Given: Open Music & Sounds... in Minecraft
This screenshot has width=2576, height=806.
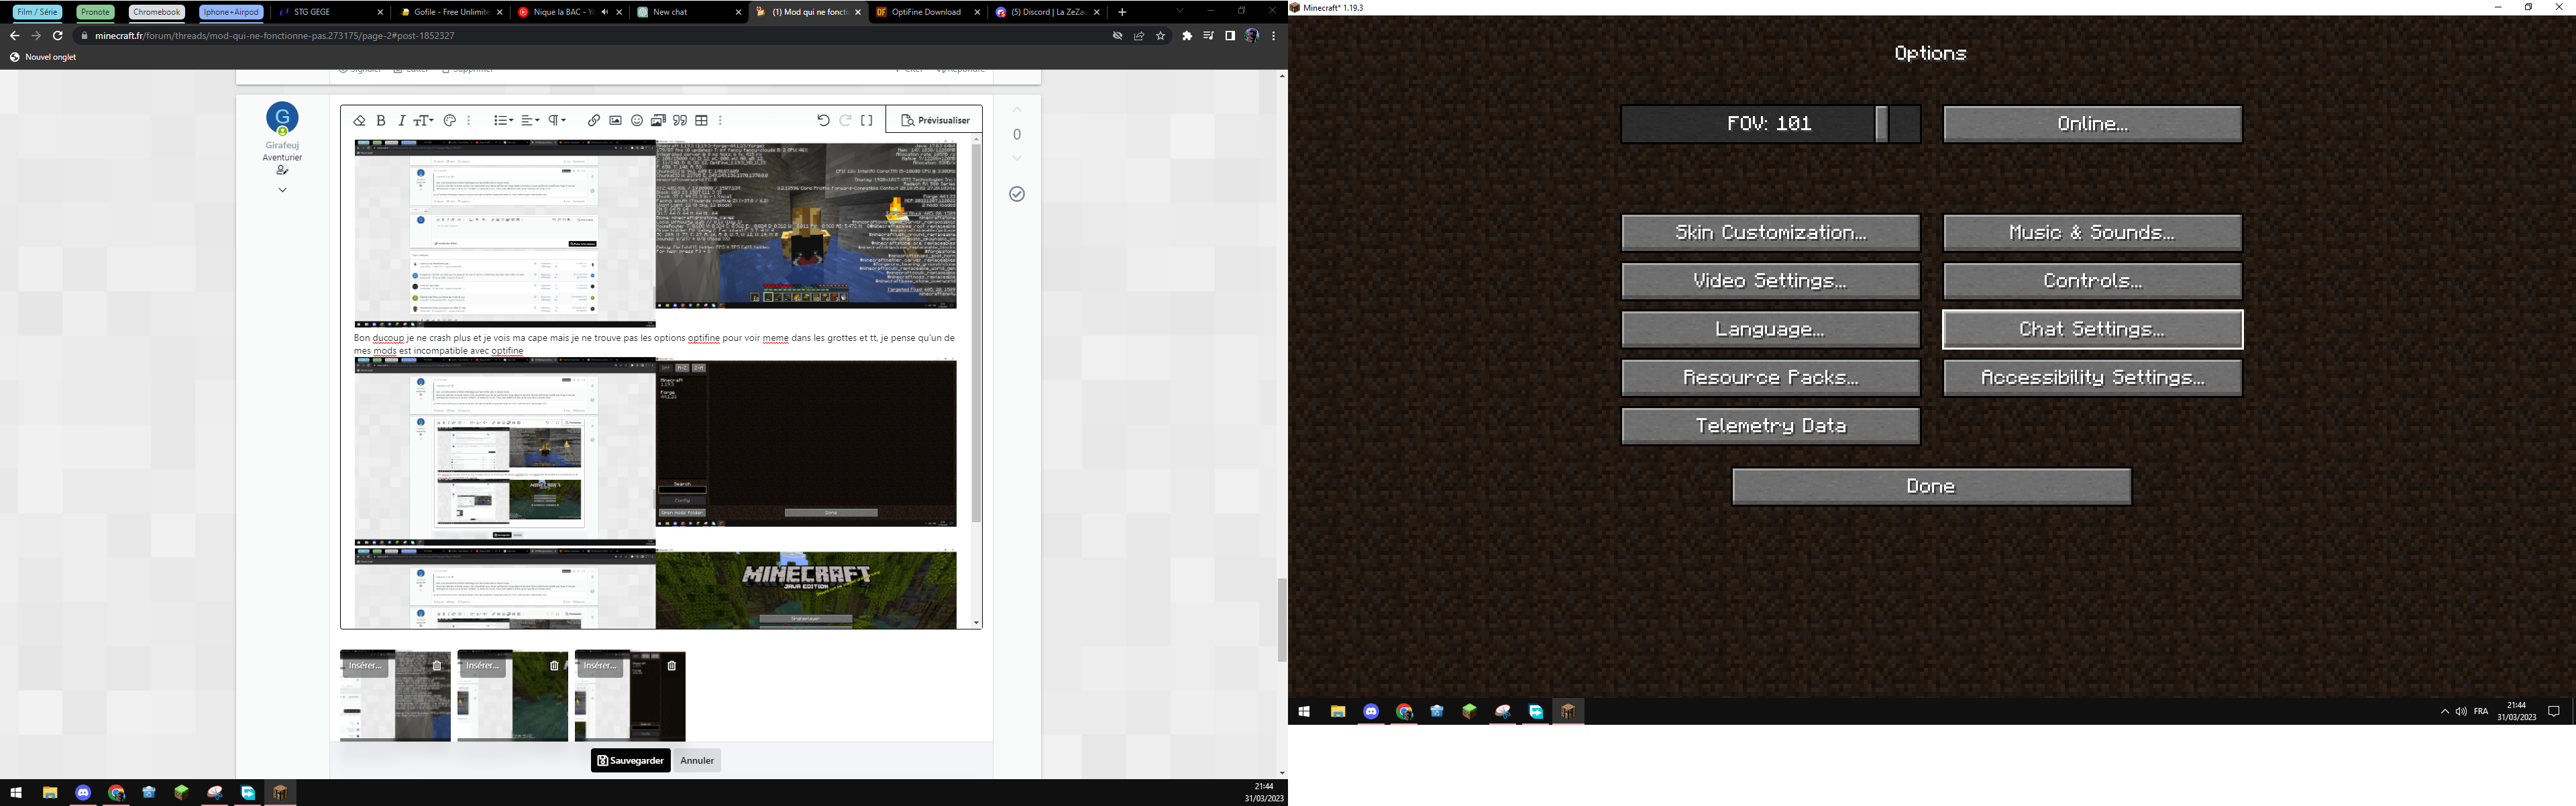Looking at the screenshot, I should 2092,232.
